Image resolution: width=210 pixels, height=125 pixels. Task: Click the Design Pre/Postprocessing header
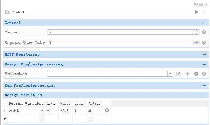pyautogui.click(x=106, y=64)
